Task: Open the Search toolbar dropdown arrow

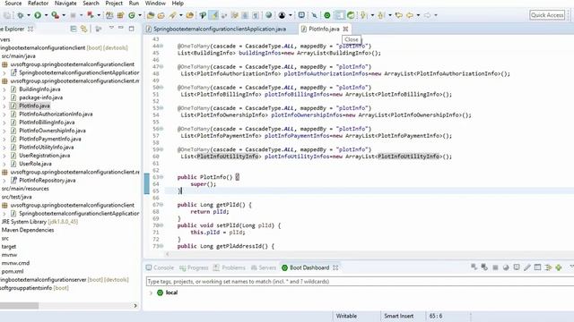Action: [181, 15]
